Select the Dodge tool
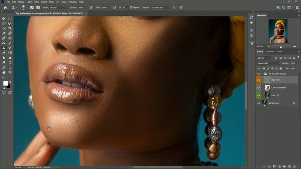The height and width of the screenshot is (169, 301). point(4,62)
